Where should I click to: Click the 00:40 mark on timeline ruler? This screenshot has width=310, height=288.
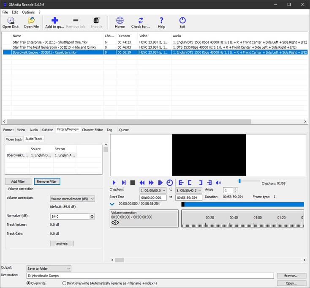[234, 218]
